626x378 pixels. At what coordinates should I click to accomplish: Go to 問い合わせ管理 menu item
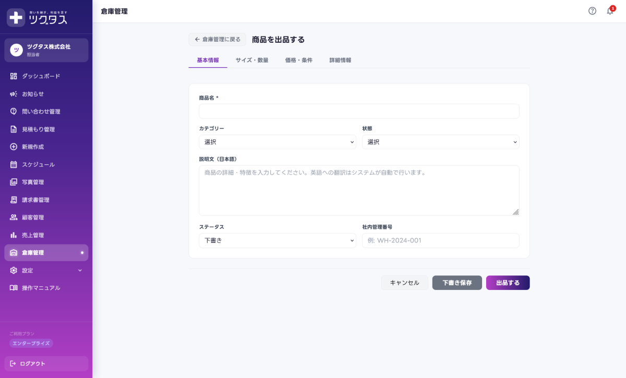(x=46, y=112)
